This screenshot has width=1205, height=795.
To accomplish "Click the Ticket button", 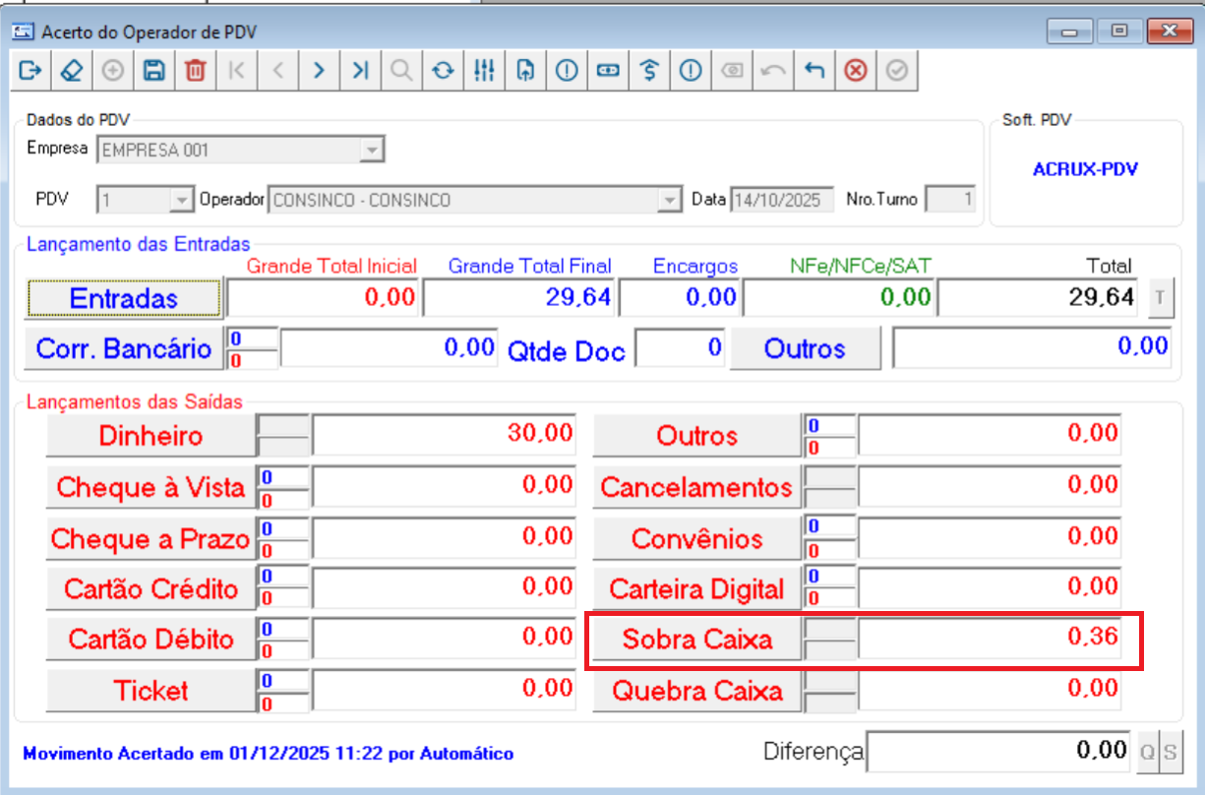I will pos(151,691).
